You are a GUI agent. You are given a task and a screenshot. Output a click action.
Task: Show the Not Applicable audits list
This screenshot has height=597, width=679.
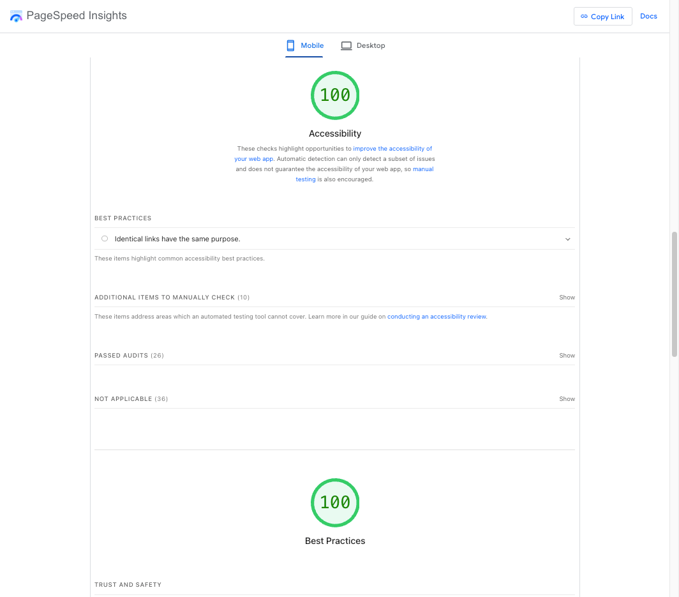567,398
